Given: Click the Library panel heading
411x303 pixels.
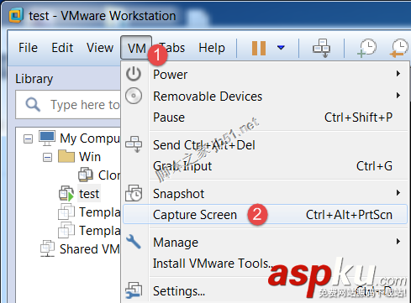Looking at the screenshot, I should point(34,79).
